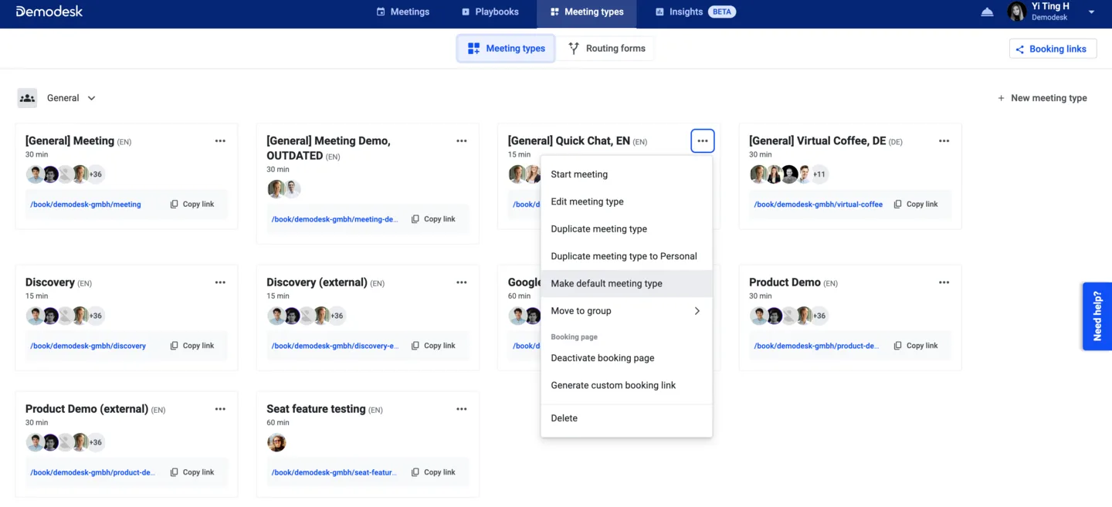This screenshot has width=1112, height=507.
Task: Copy link for the Meeting Demo OUTDATED card
Action: click(433, 219)
